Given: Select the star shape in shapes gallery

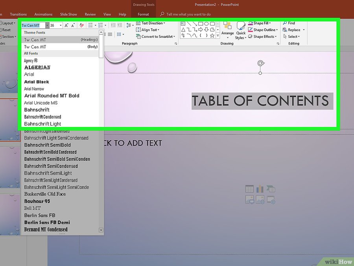Looking at the screenshot, I should [x=212, y=35].
